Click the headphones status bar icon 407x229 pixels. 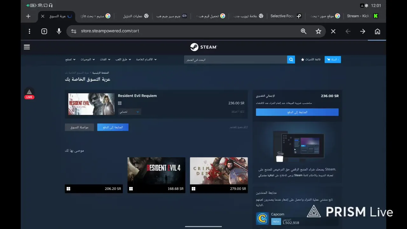(51, 5)
